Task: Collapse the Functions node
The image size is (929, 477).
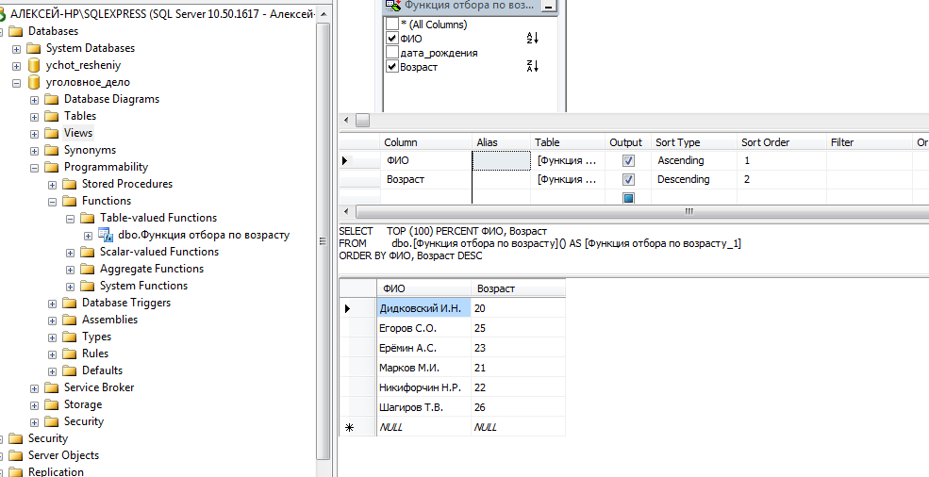Action: (52, 202)
